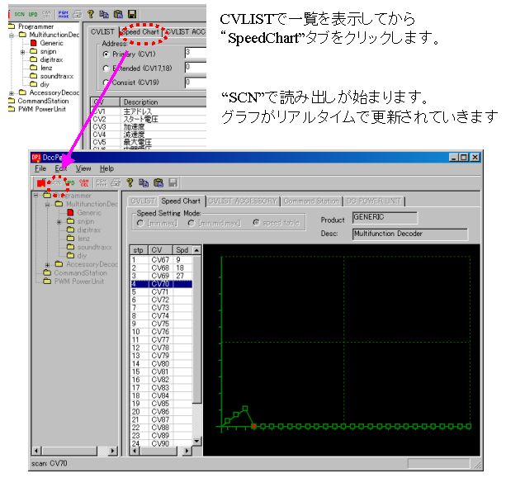
Task: Click copy icon in upper window toolbar
Action: tap(104, 14)
